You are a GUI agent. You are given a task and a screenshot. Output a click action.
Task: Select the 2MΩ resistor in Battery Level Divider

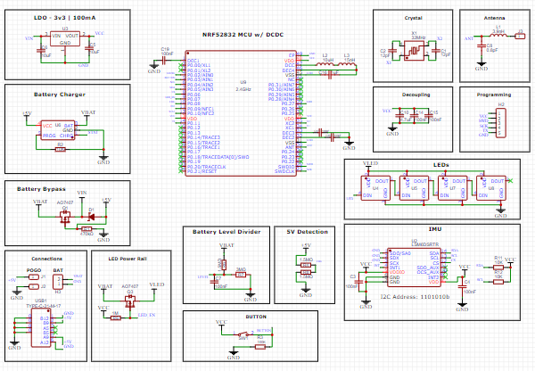tap(241, 274)
